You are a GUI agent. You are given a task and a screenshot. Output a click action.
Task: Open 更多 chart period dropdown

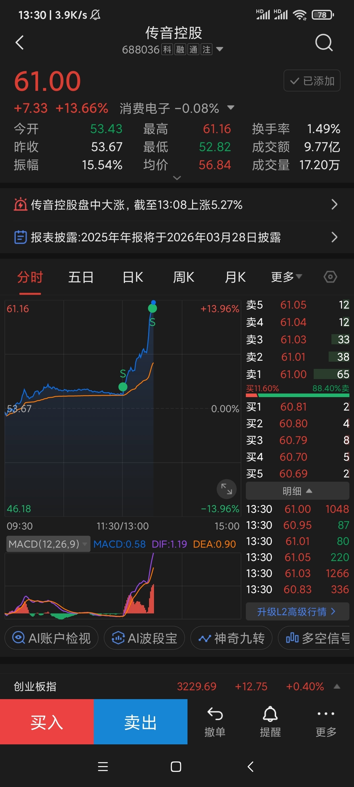click(286, 277)
